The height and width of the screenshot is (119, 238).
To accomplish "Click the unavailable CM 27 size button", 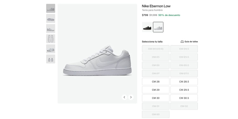I will point(155,74).
